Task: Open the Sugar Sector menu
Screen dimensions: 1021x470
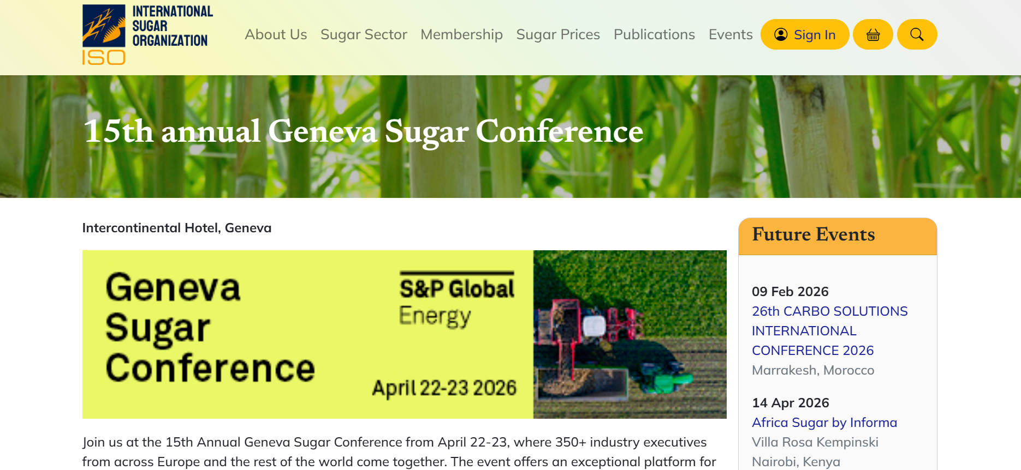Action: [x=364, y=34]
